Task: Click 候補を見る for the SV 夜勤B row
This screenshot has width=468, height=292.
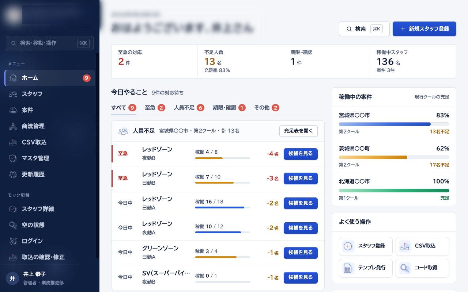Action: [301, 277]
